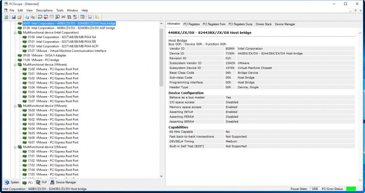Image resolution: width=365 pixels, height=193 pixels.
Task: Click the toolbar icon with red crossing arrows
Action: 63,17
